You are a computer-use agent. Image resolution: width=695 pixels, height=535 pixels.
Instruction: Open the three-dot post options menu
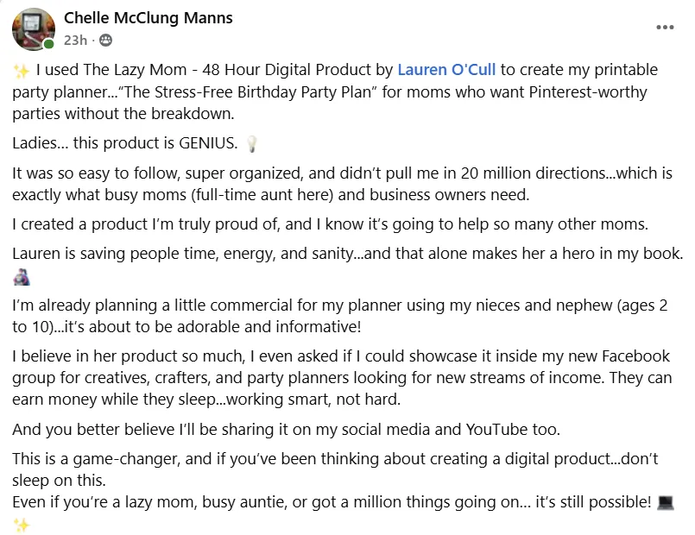[x=665, y=28]
